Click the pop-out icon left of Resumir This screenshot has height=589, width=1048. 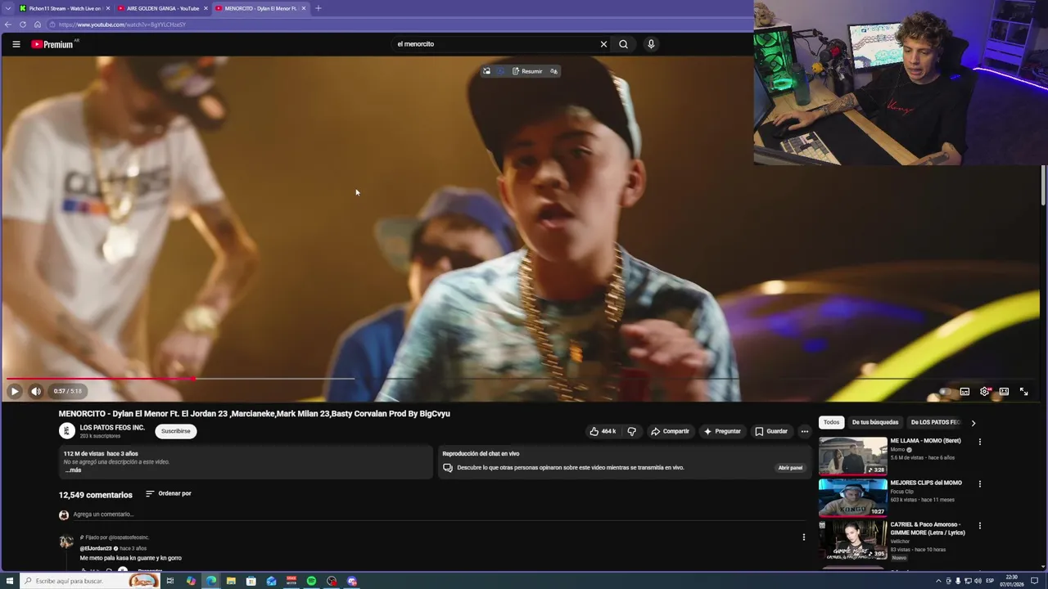pyautogui.click(x=486, y=71)
